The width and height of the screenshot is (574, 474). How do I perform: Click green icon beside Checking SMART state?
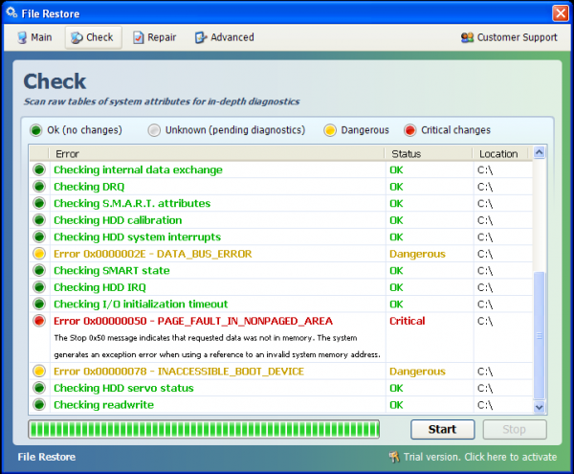click(39, 270)
